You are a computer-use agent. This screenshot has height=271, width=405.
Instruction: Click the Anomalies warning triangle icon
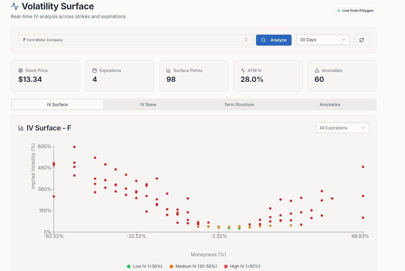(x=317, y=70)
